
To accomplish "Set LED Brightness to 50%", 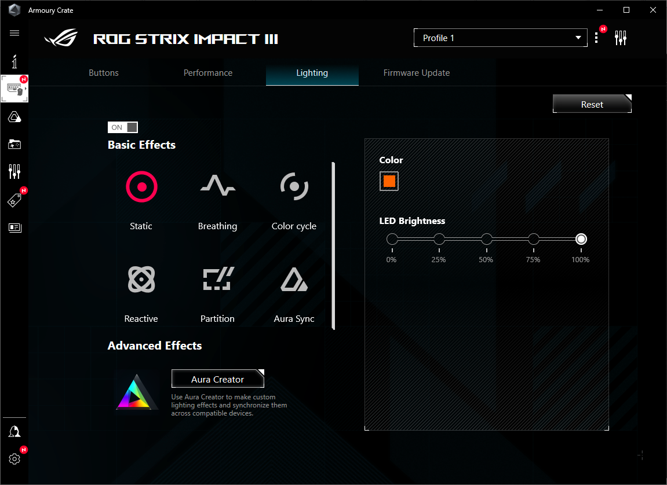I will (x=486, y=239).
